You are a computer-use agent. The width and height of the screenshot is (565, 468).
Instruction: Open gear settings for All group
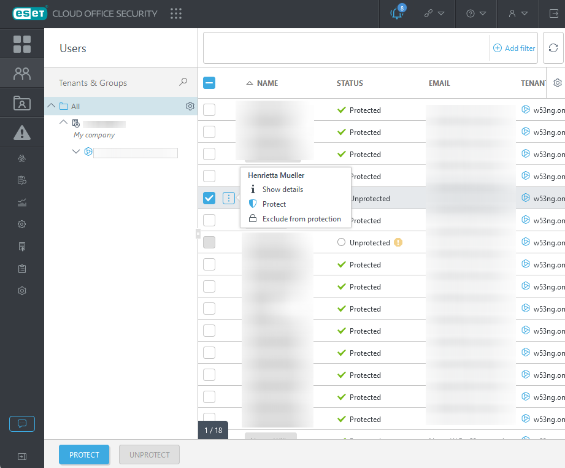pyautogui.click(x=190, y=106)
